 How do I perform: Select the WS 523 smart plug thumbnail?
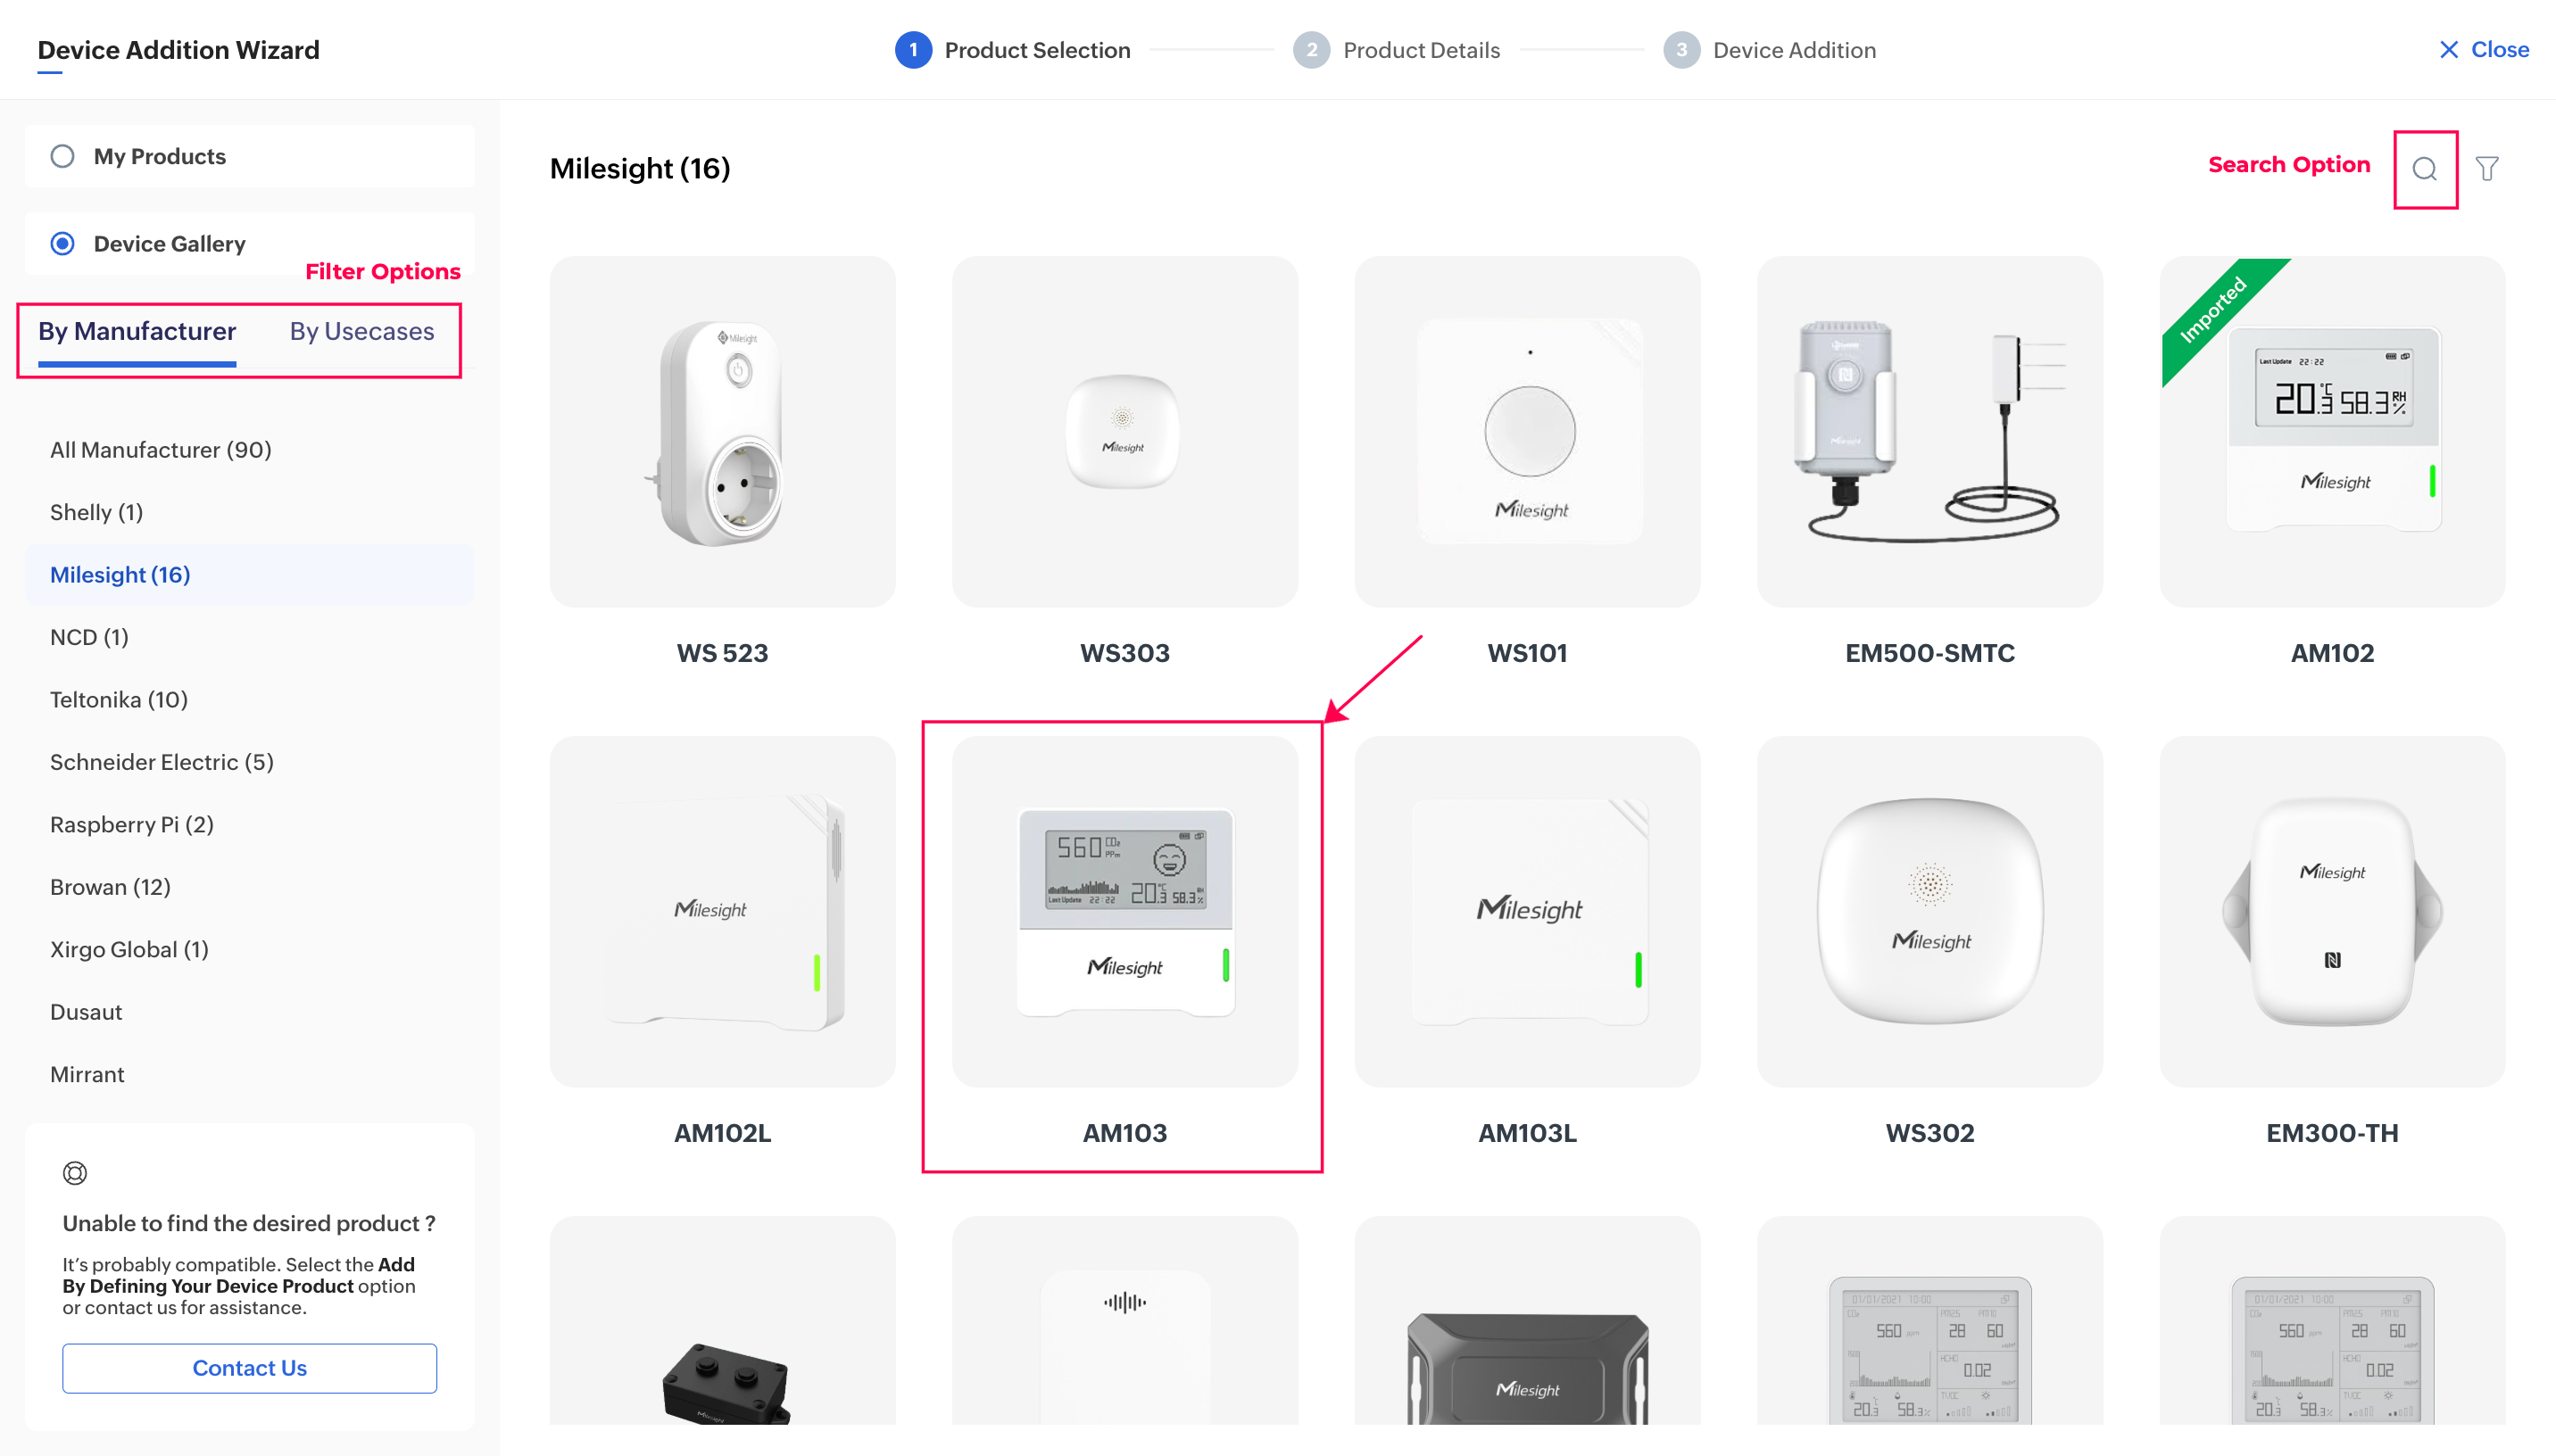pyautogui.click(x=722, y=431)
